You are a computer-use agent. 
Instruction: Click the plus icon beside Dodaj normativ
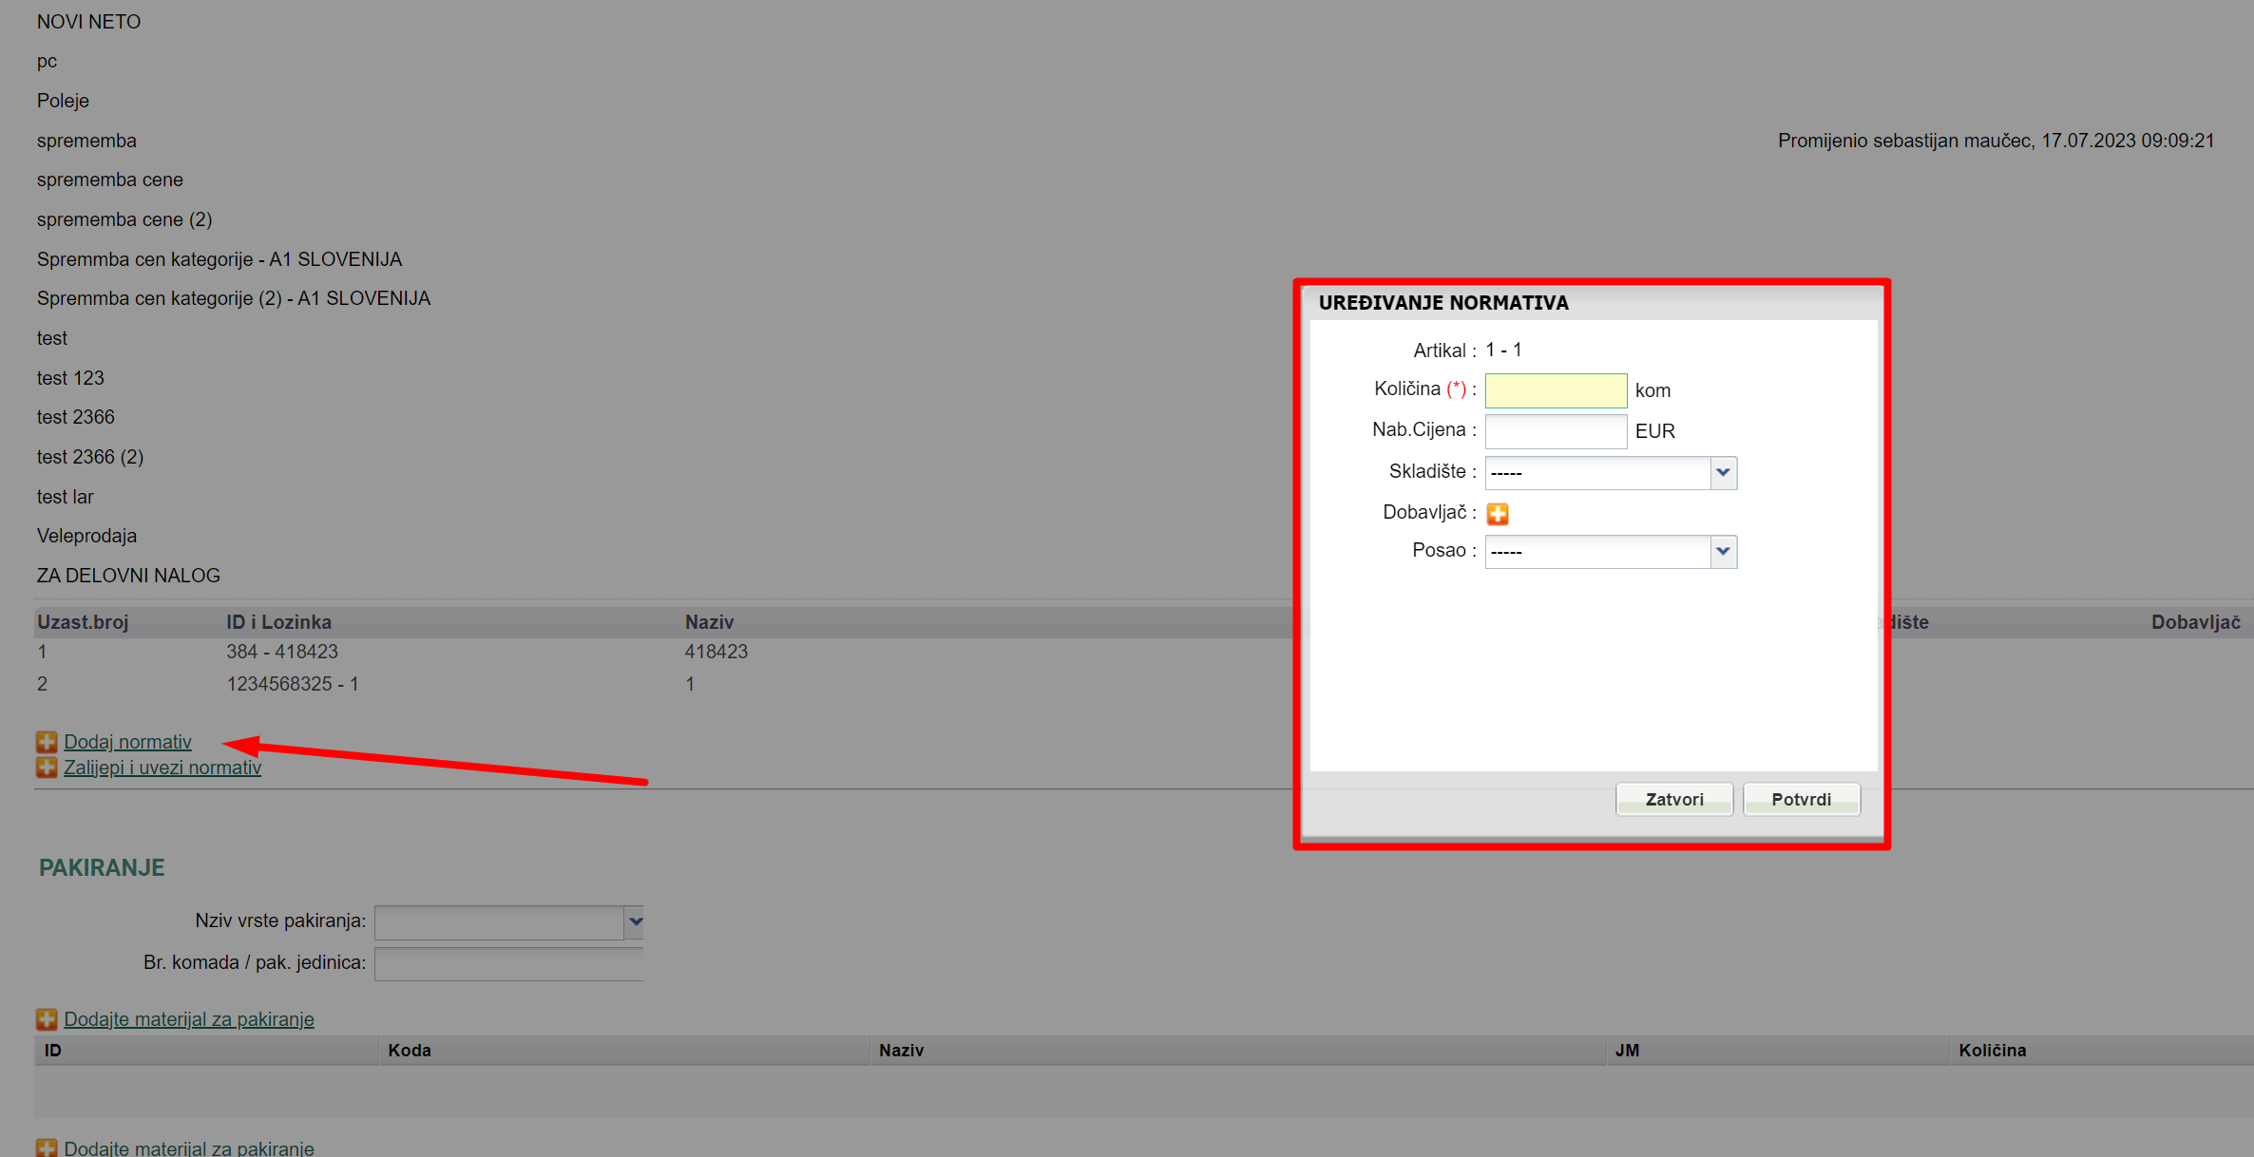(47, 742)
